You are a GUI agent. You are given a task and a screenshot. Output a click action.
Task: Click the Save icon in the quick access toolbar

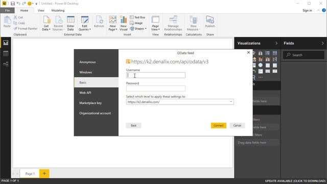point(13,4)
